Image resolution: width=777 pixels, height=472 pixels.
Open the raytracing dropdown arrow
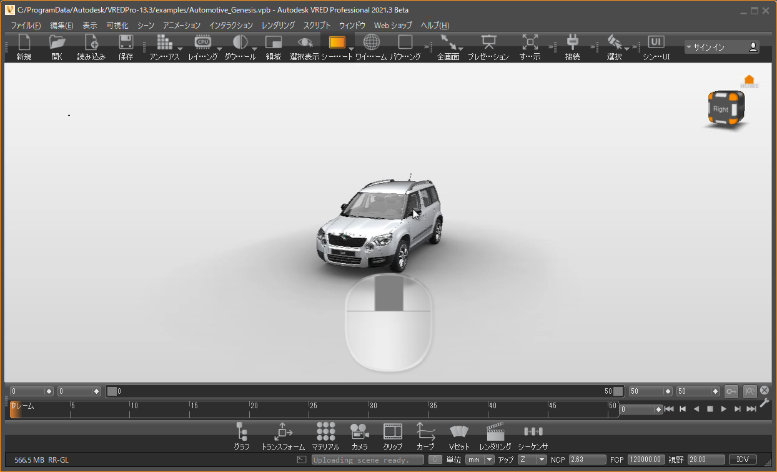(x=219, y=49)
